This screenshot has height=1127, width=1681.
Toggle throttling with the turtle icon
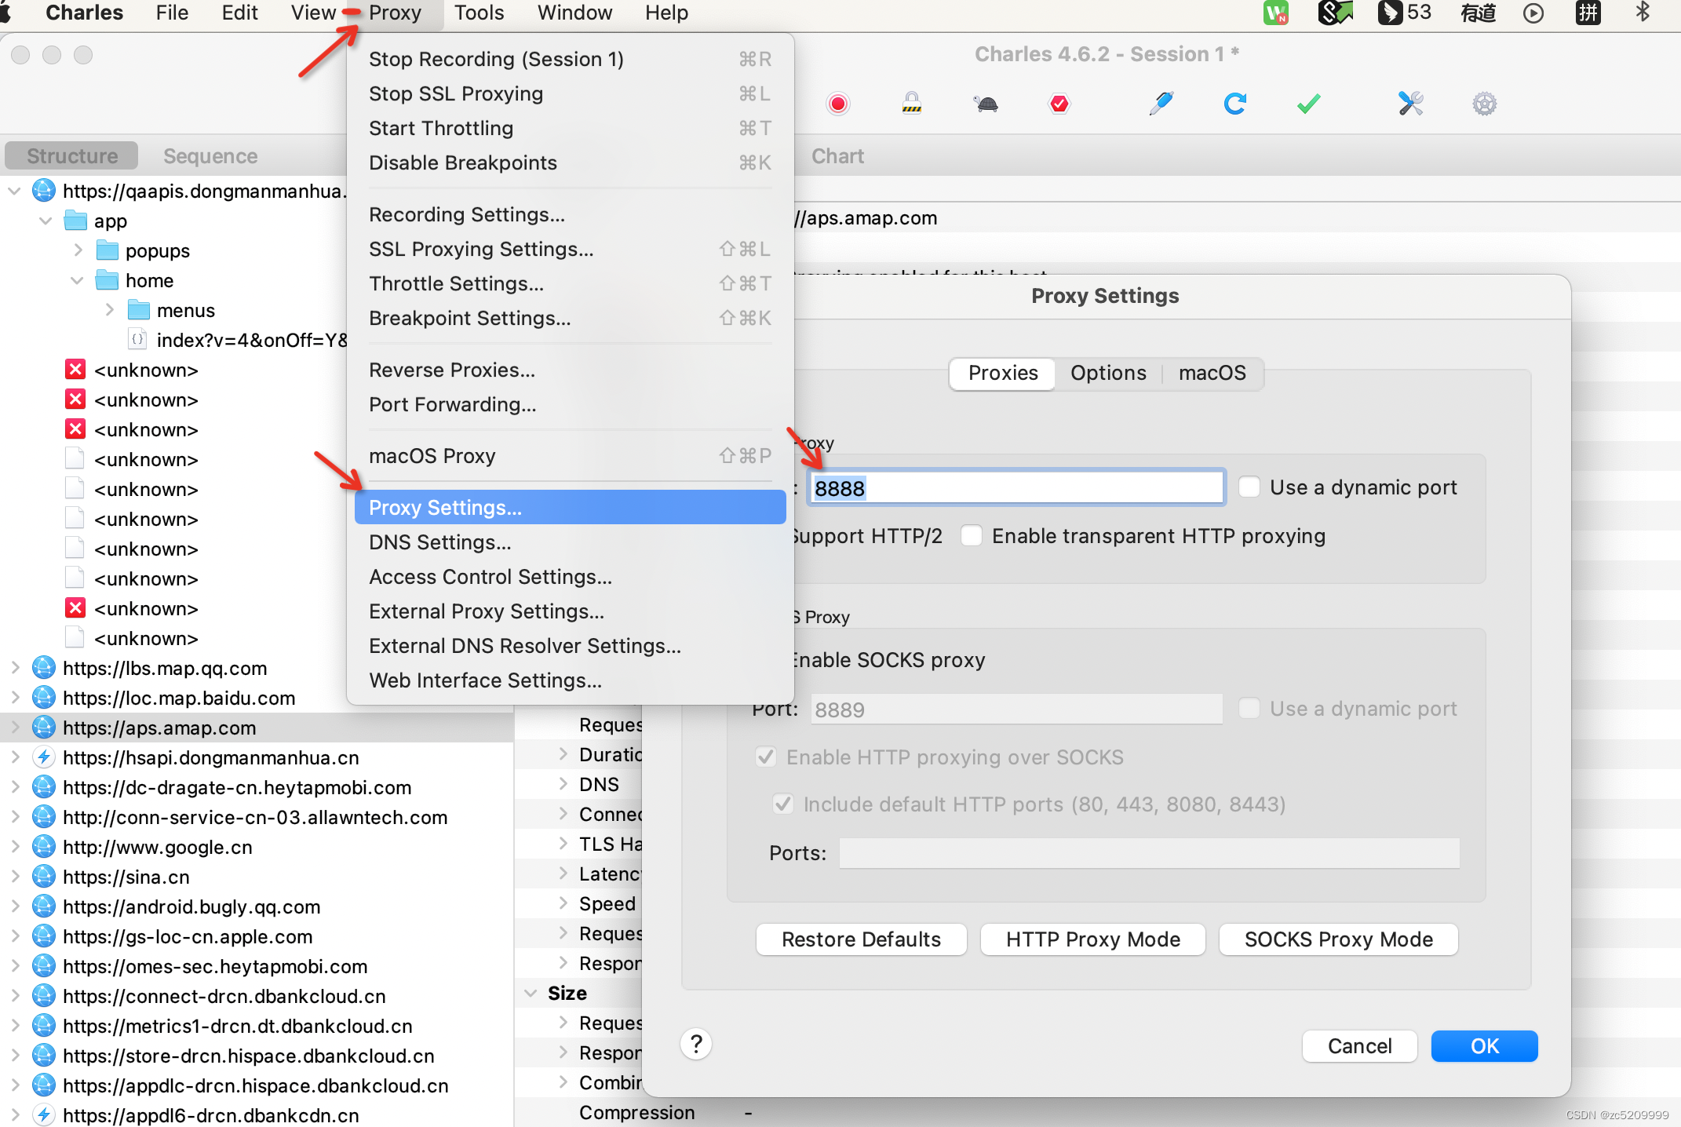point(986,104)
